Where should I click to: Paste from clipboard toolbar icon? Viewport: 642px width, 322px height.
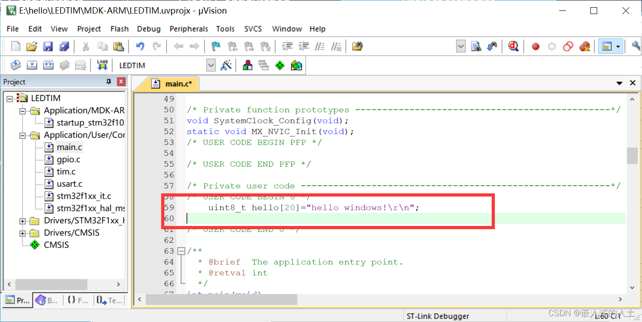pyautogui.click(x=118, y=46)
